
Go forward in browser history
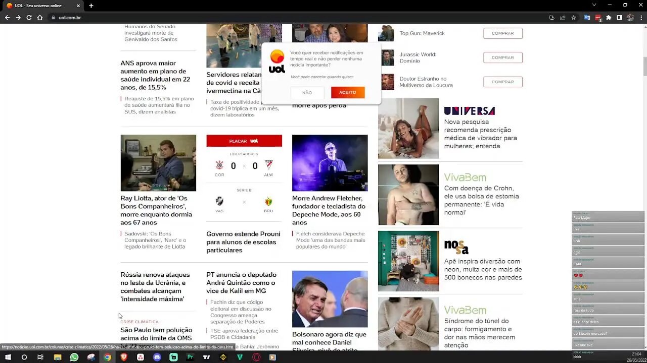point(18,18)
